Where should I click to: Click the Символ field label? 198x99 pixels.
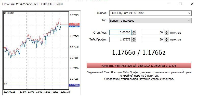pyautogui.click(x=102, y=13)
